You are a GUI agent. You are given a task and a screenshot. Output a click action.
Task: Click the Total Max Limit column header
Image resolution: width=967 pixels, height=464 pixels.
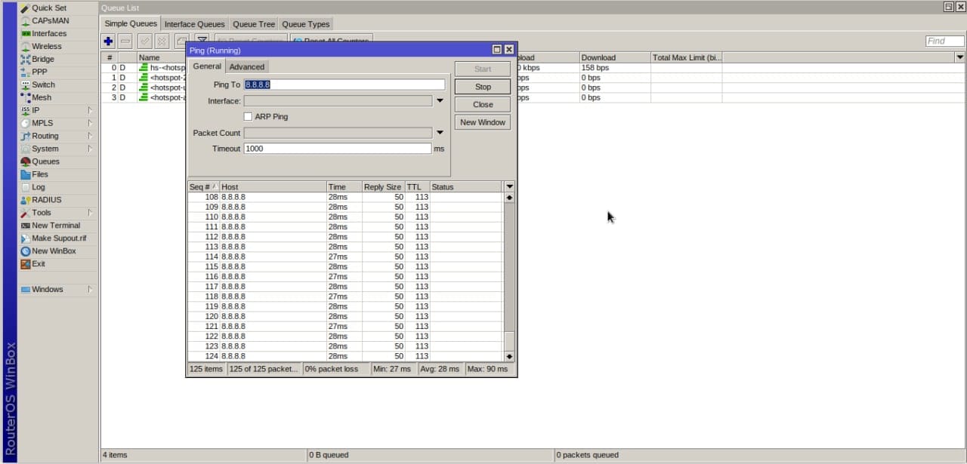click(686, 57)
